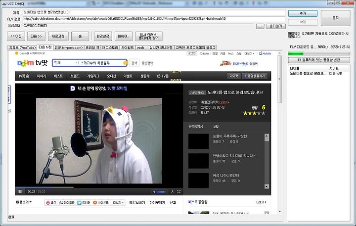
Task: Pause the video with the pause icon
Action: click(20, 191)
